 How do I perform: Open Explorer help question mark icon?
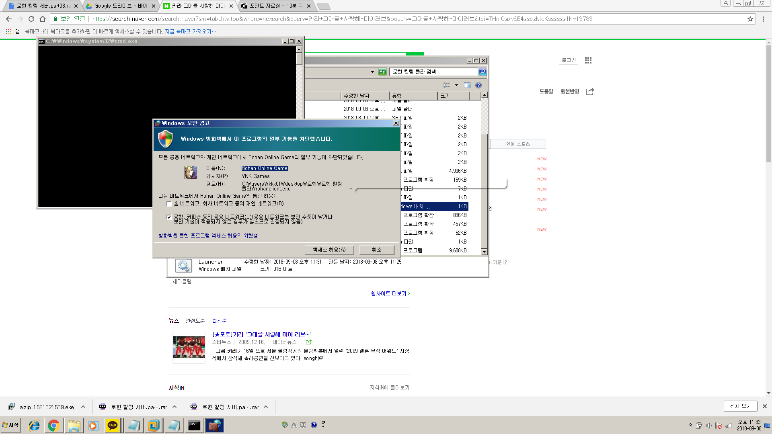click(x=478, y=85)
